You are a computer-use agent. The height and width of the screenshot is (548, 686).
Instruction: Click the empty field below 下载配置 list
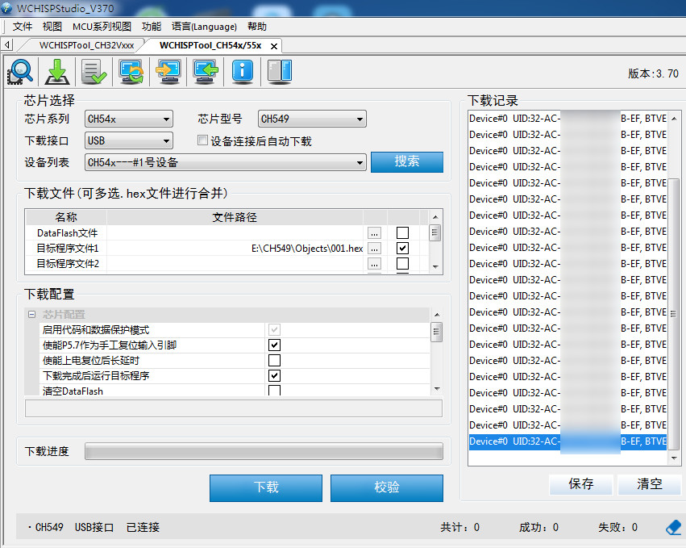click(x=234, y=408)
